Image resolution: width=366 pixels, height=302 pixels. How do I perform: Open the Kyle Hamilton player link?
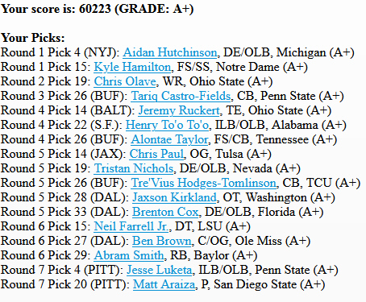(132, 67)
